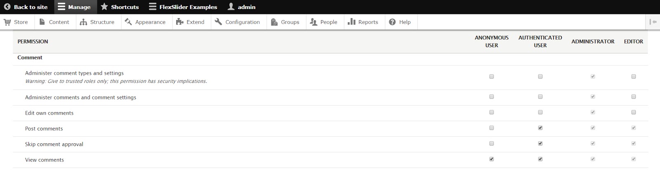Image resolution: width=660 pixels, height=170 pixels.
Task: Open the Manage menu
Action: coord(75,7)
